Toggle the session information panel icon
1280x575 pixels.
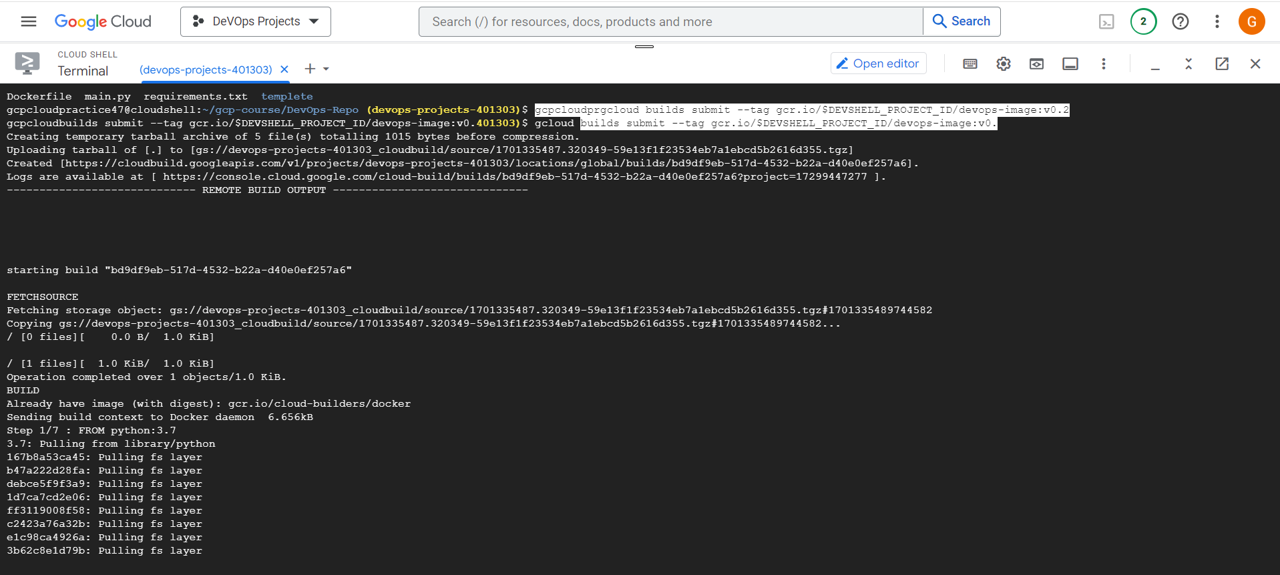tap(1070, 63)
